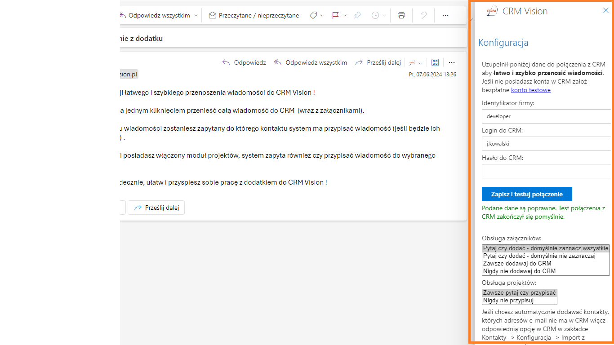Click the message date Pt, 07.06.2024 13:26
Image resolution: width=614 pixels, height=345 pixels.
[432, 75]
